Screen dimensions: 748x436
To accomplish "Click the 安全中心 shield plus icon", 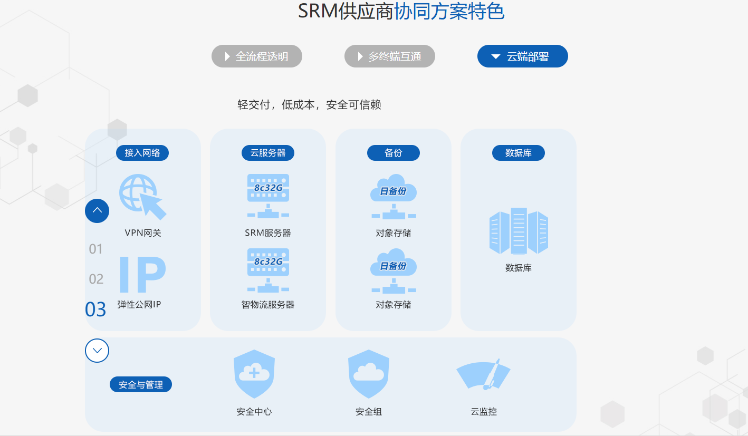I will (x=254, y=374).
